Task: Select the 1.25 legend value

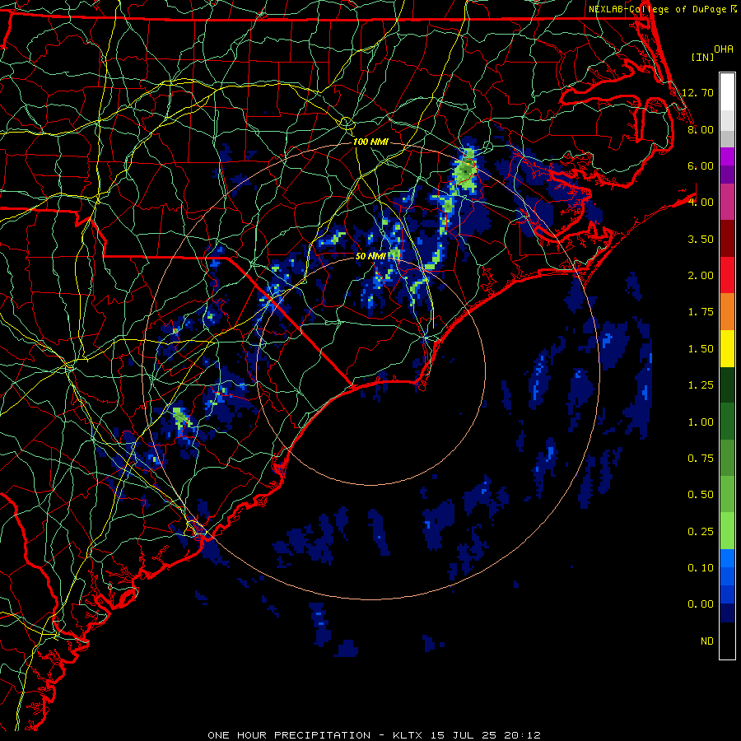Action: point(701,385)
